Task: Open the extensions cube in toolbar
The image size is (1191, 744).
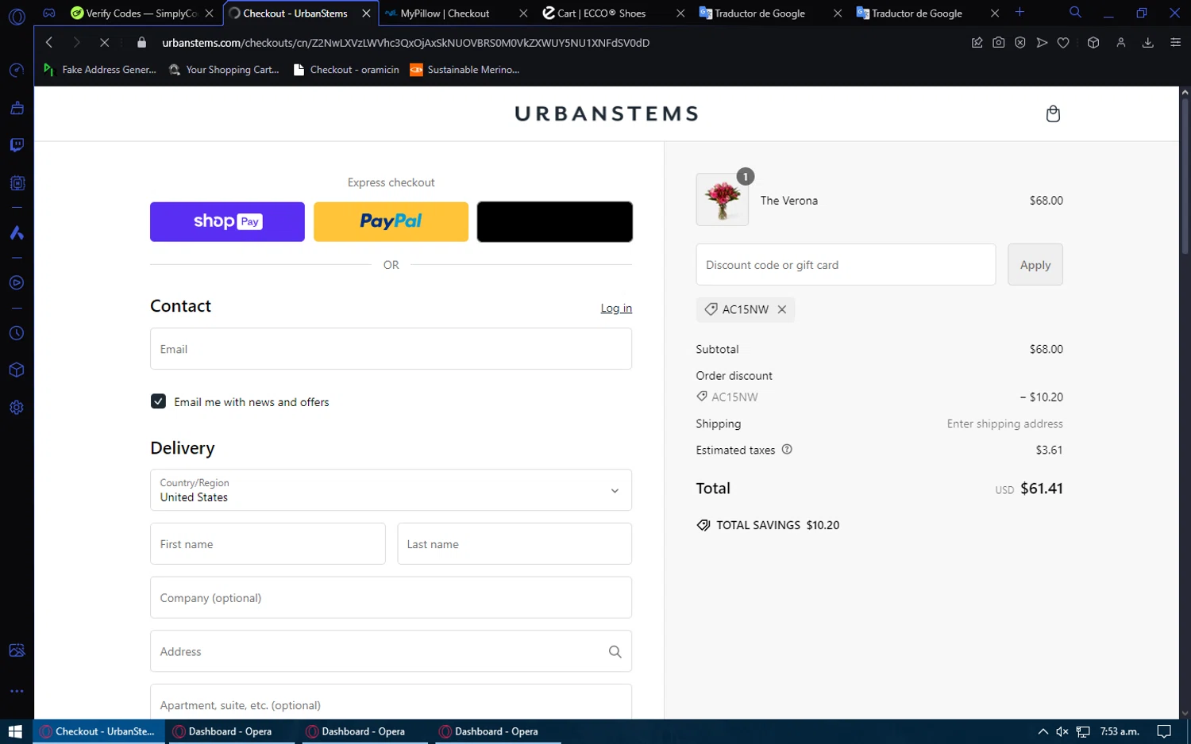Action: tap(1093, 43)
